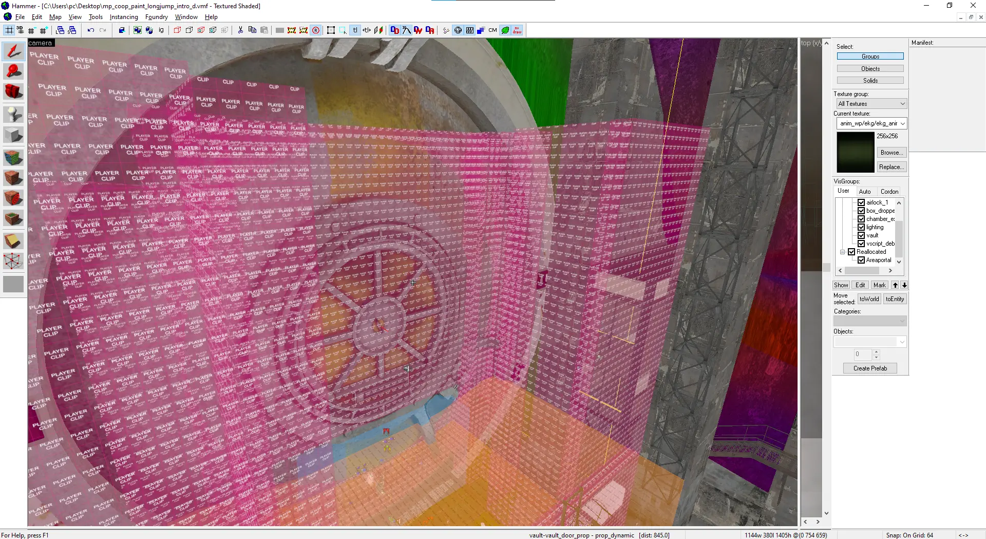Select the Camera tool
The height and width of the screenshot is (539, 986).
tap(13, 92)
